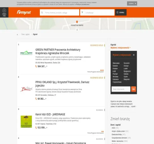Viewport: 154px width, 144px height.
Task: Select Poznań in city list
Action: point(115,74)
